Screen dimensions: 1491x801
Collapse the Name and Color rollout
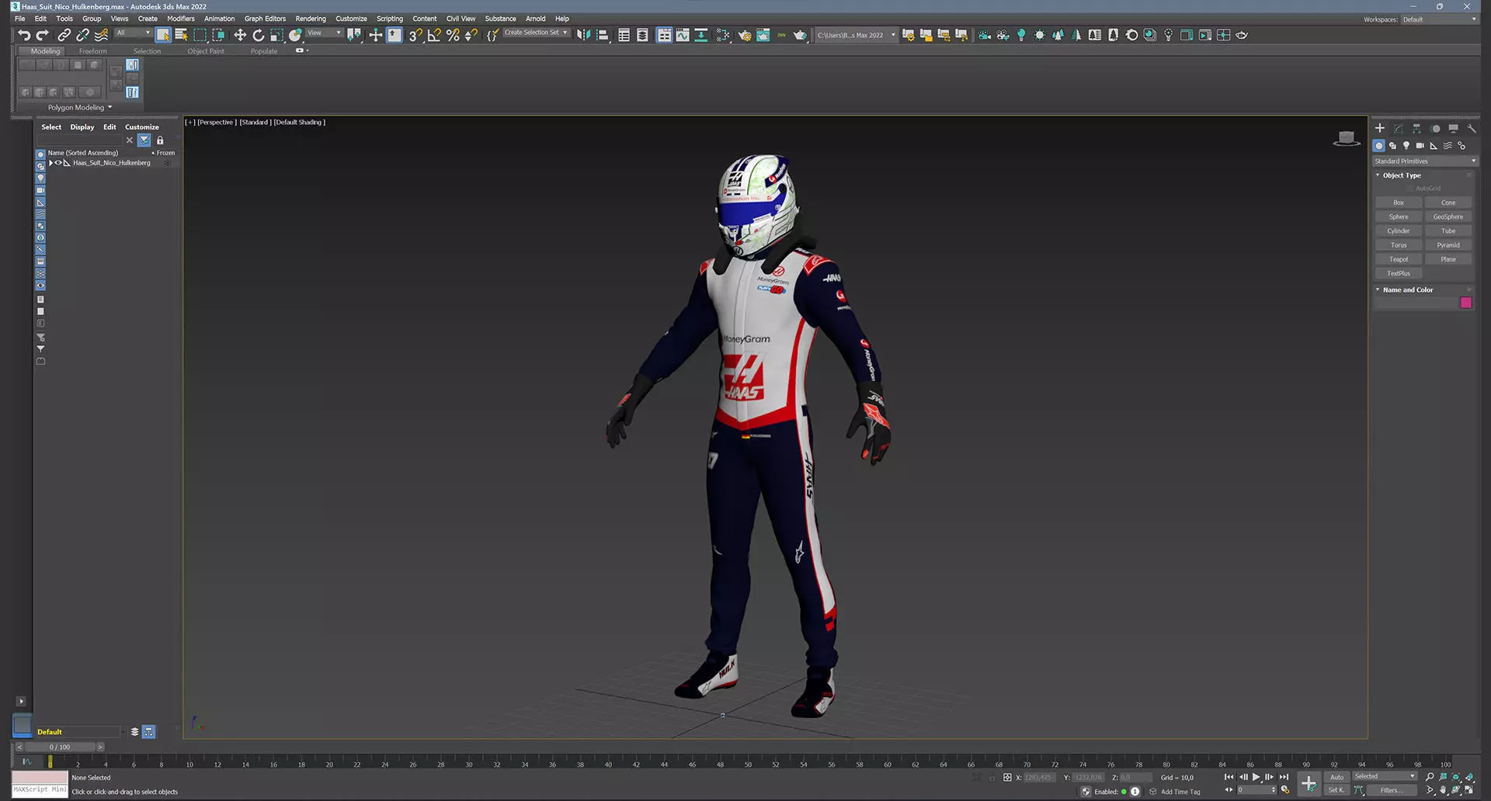[1378, 290]
